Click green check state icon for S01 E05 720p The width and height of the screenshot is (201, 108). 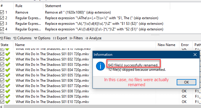click(x=8, y=75)
